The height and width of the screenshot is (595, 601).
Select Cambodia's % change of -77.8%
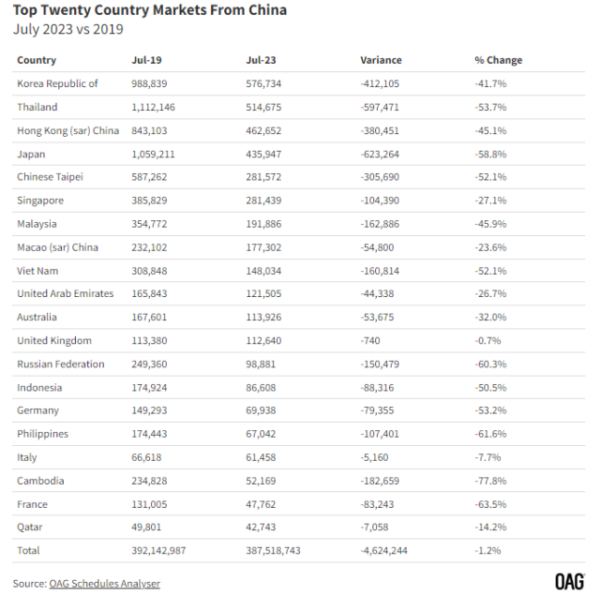491,481
